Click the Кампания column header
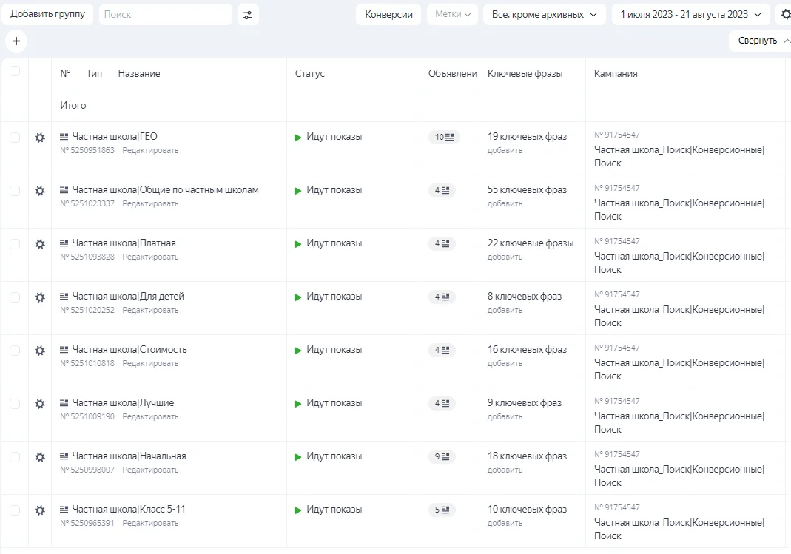 click(616, 74)
